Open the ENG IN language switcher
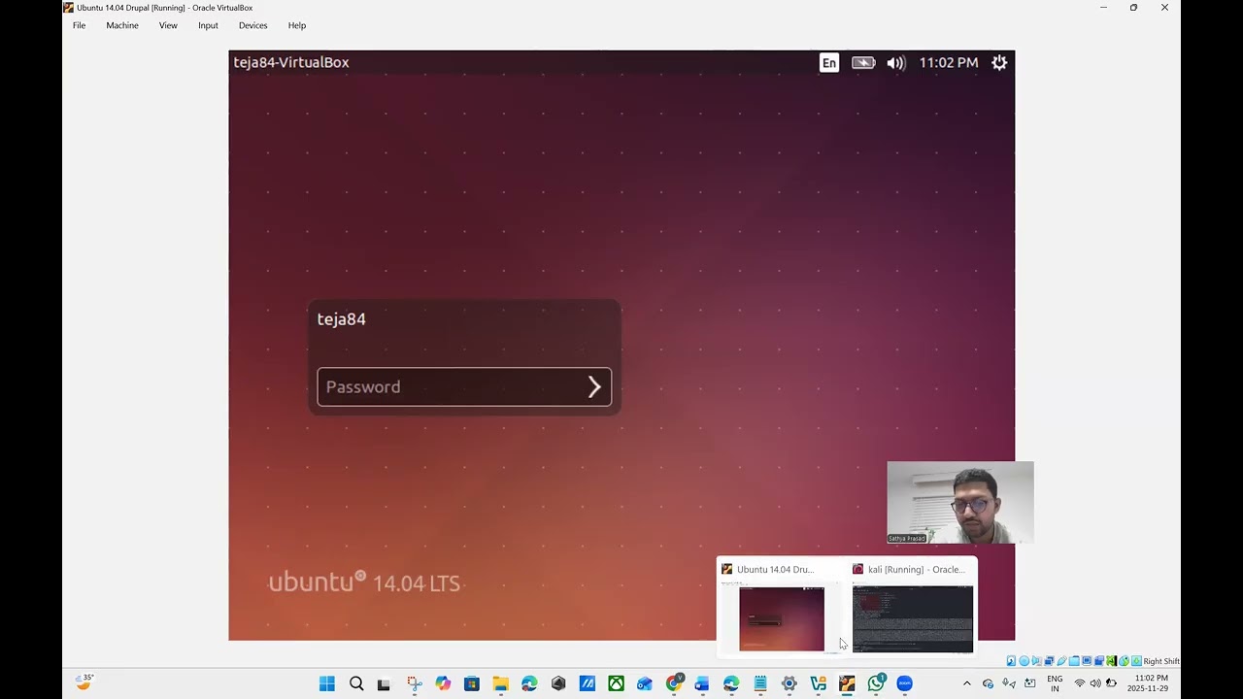Image resolution: width=1243 pixels, height=699 pixels. pos(1055,683)
